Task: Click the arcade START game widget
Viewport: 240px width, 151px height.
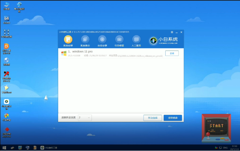Action: [x=216, y=128]
